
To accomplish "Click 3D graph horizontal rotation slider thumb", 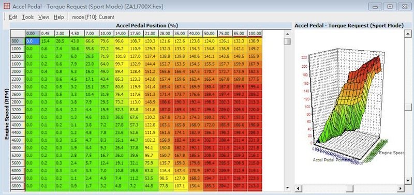I will (x=349, y=188).
